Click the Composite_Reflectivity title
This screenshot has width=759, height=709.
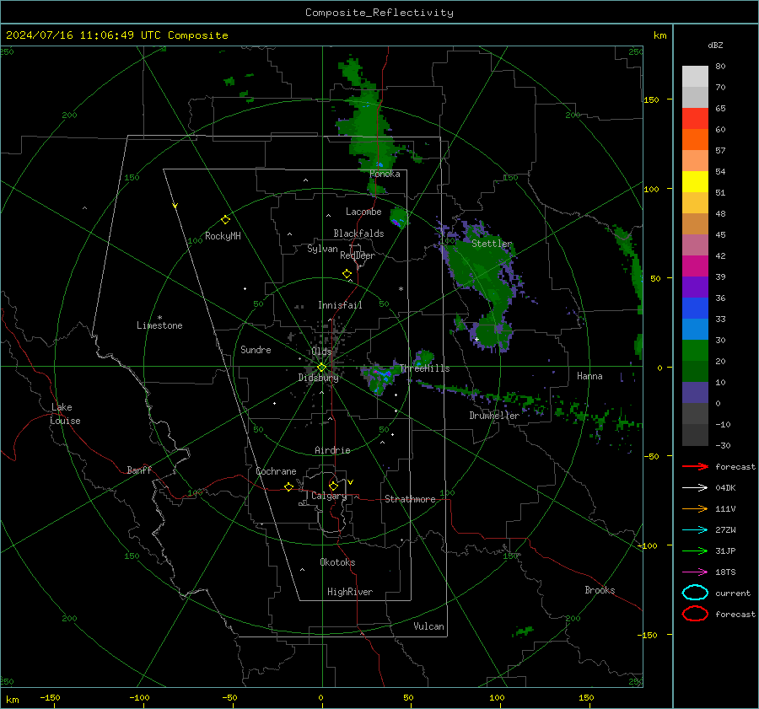pos(379,13)
